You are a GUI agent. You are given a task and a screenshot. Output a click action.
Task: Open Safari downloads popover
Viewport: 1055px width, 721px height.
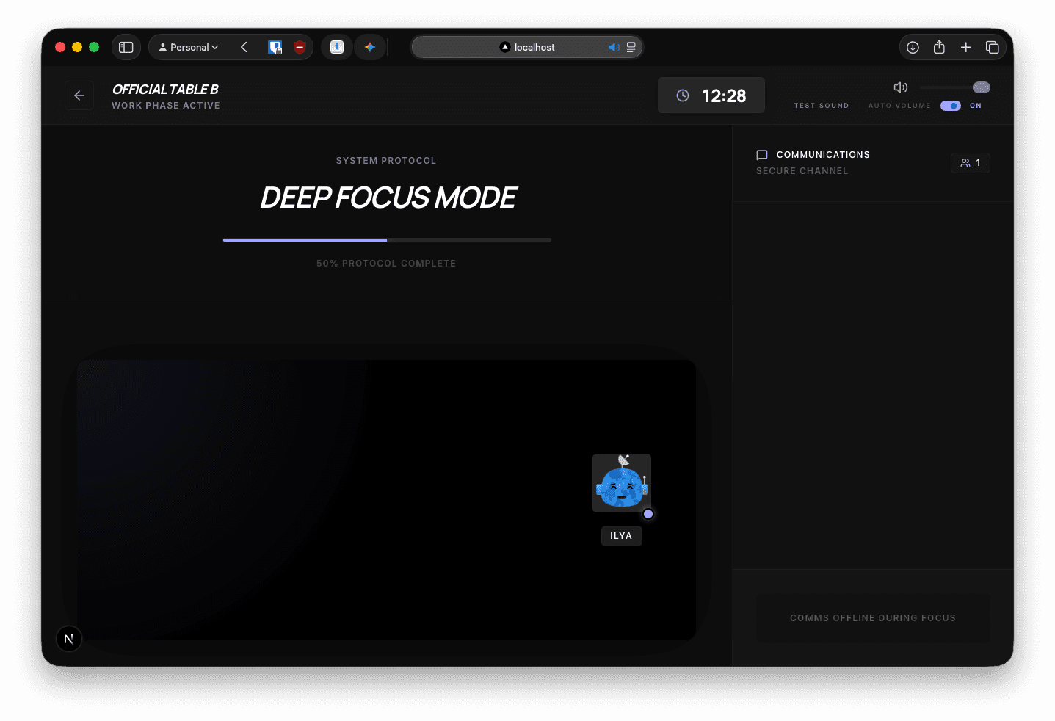tap(913, 47)
